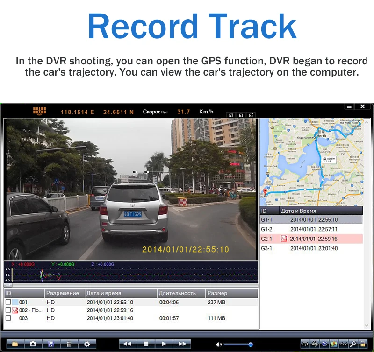Click the rotate video icon next to the loop icon

[x=315, y=344]
